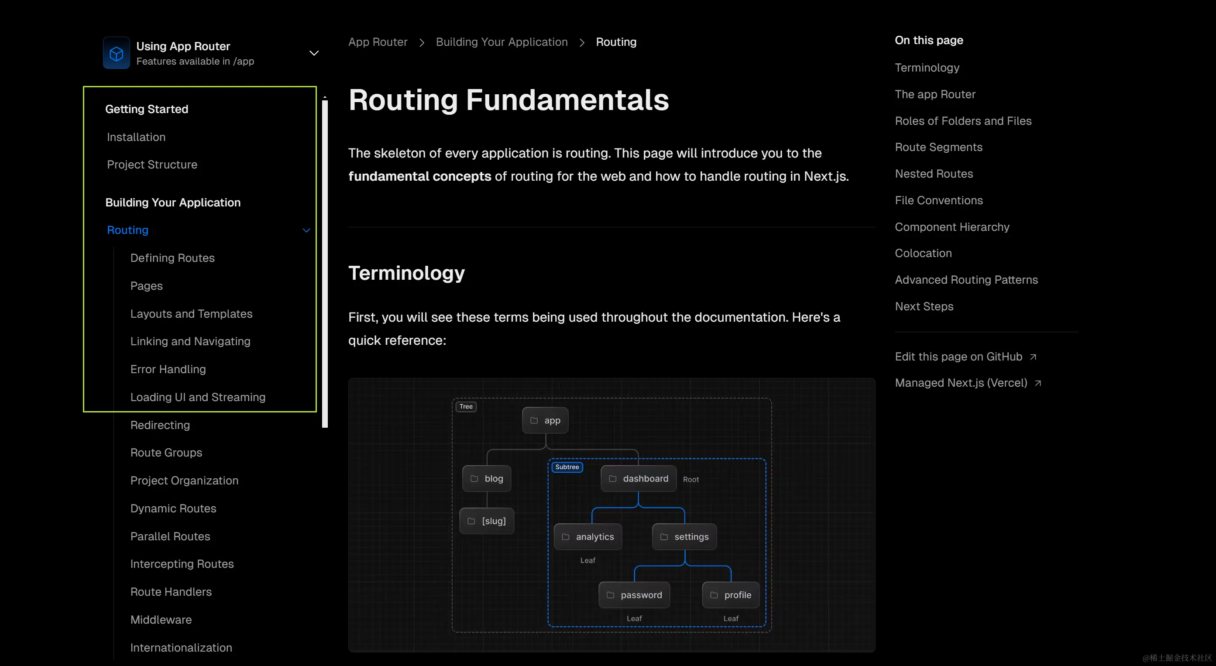Click external arrow beside Managed Next.js (Vercel)

point(1037,383)
